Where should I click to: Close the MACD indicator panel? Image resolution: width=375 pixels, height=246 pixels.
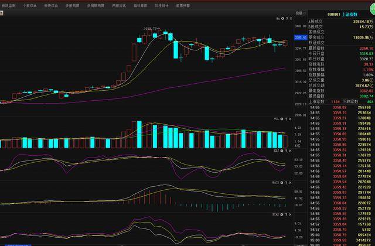pyautogui.click(x=291, y=183)
